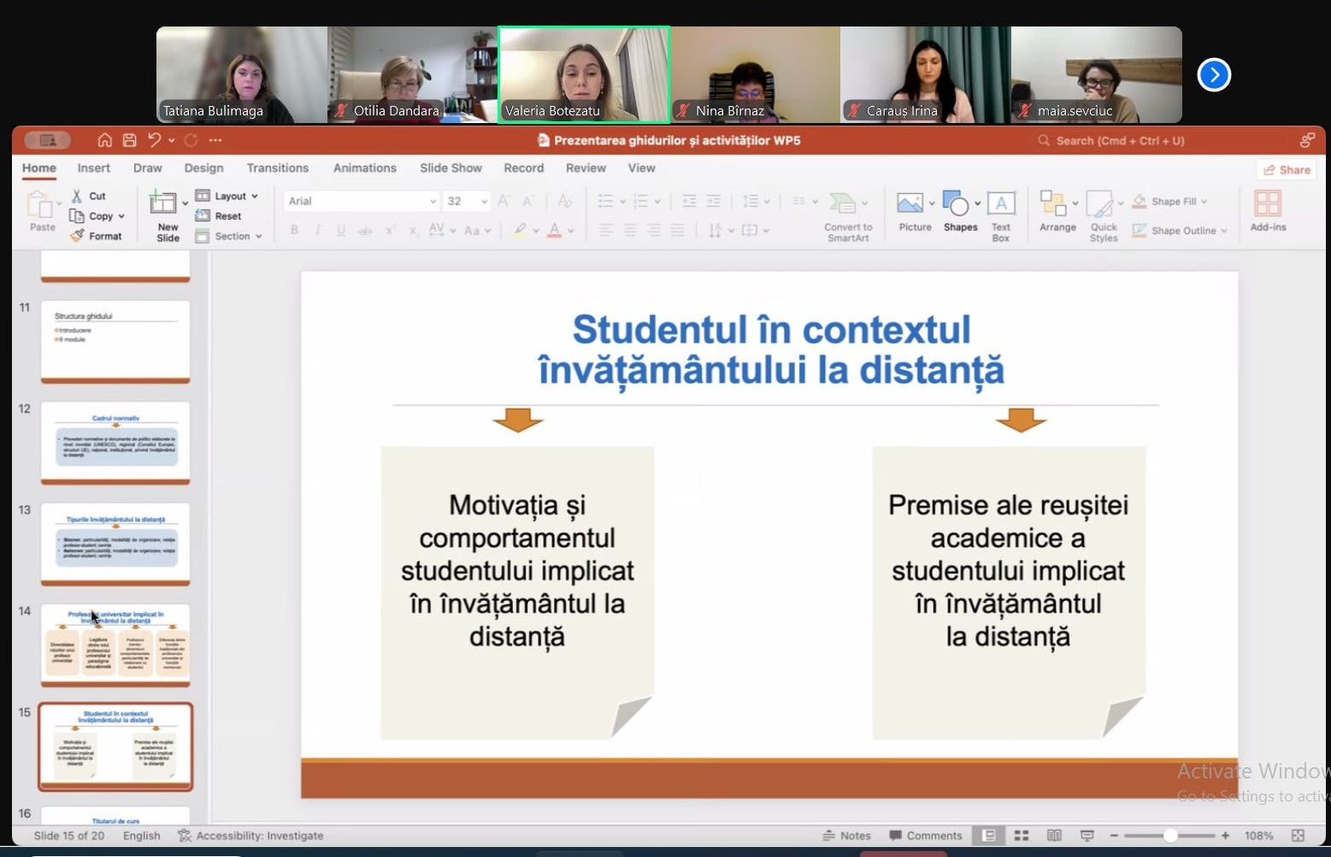
Task: Toggle Italic formatting
Action: pos(318,230)
